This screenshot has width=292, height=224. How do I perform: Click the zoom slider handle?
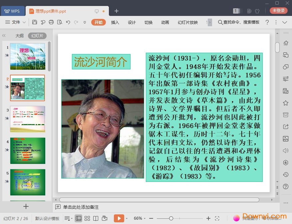click(171, 218)
